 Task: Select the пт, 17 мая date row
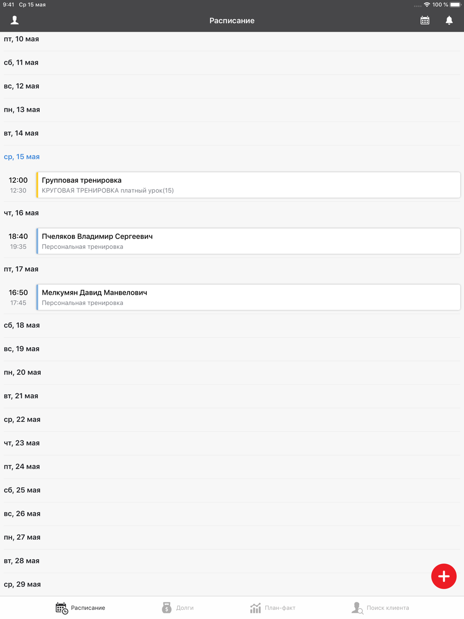[232, 269]
